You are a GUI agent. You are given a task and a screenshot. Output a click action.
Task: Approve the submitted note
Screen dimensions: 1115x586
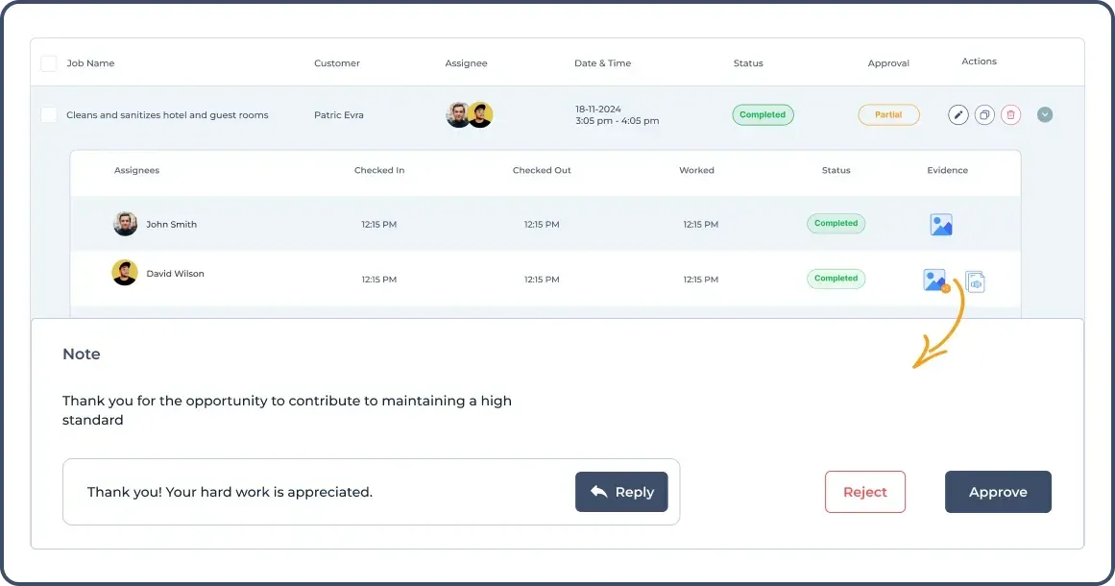998,491
